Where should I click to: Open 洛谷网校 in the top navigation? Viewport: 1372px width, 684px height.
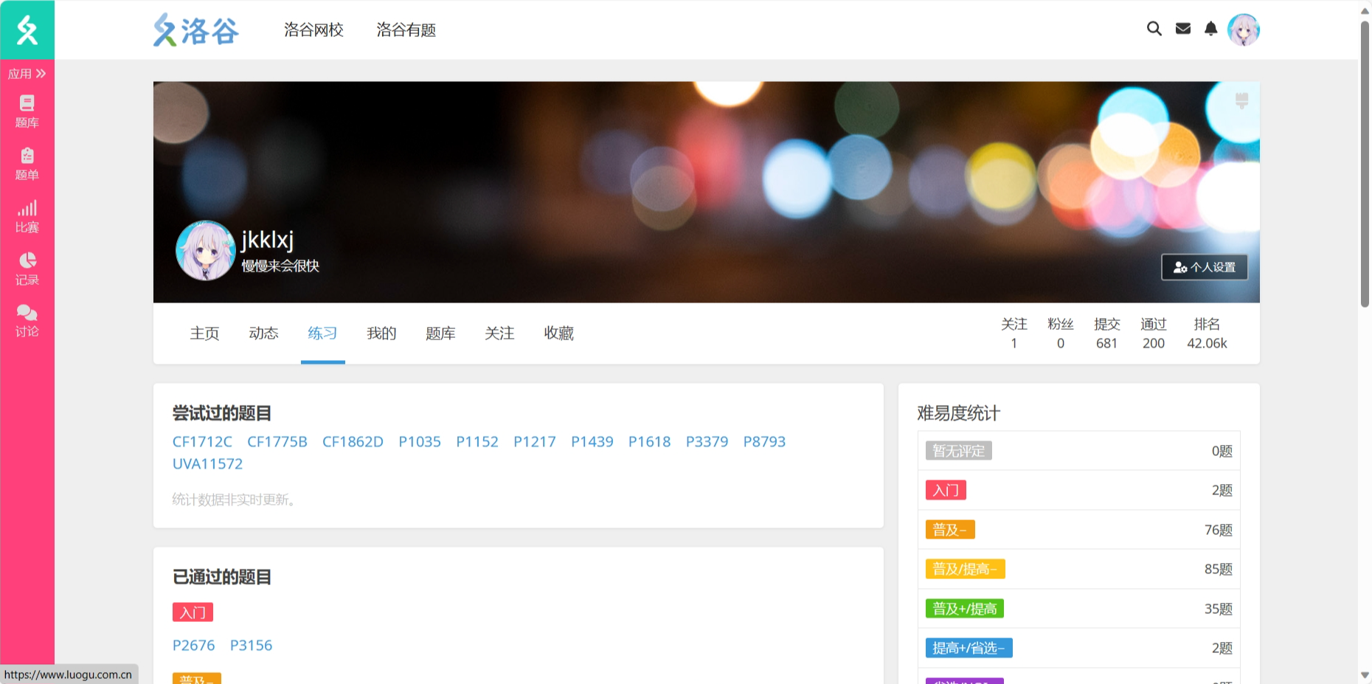pyautogui.click(x=314, y=30)
